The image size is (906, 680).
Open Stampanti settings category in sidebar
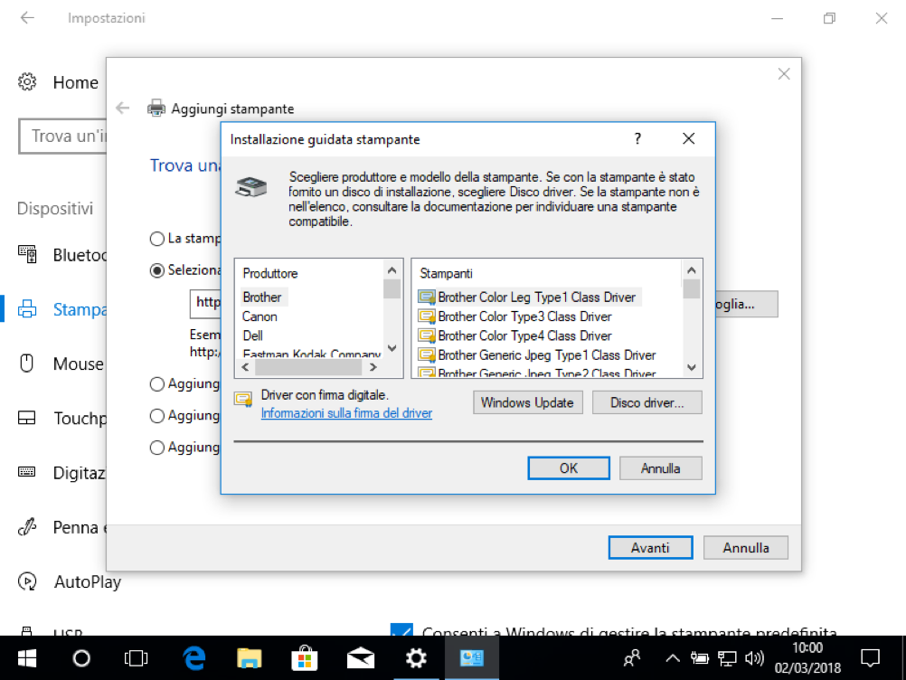[x=61, y=309]
